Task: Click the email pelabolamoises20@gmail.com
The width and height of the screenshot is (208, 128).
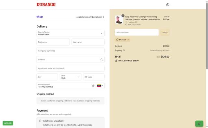Action: (x=89, y=17)
